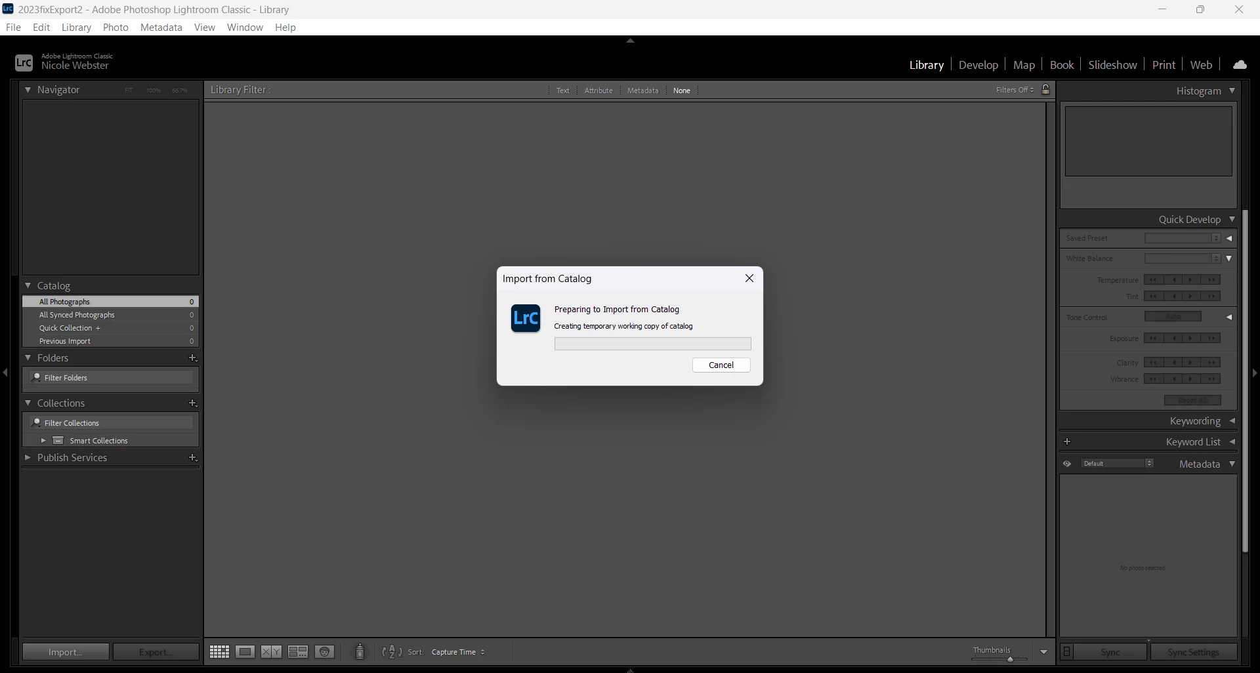Click the Sync Settings button
The width and height of the screenshot is (1260, 673).
(1193, 652)
